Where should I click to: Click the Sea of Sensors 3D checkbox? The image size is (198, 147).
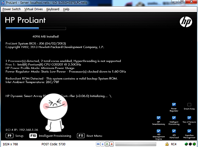point(189,118)
